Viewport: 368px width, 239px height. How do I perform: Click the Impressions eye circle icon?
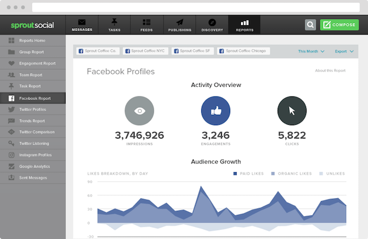139,111
